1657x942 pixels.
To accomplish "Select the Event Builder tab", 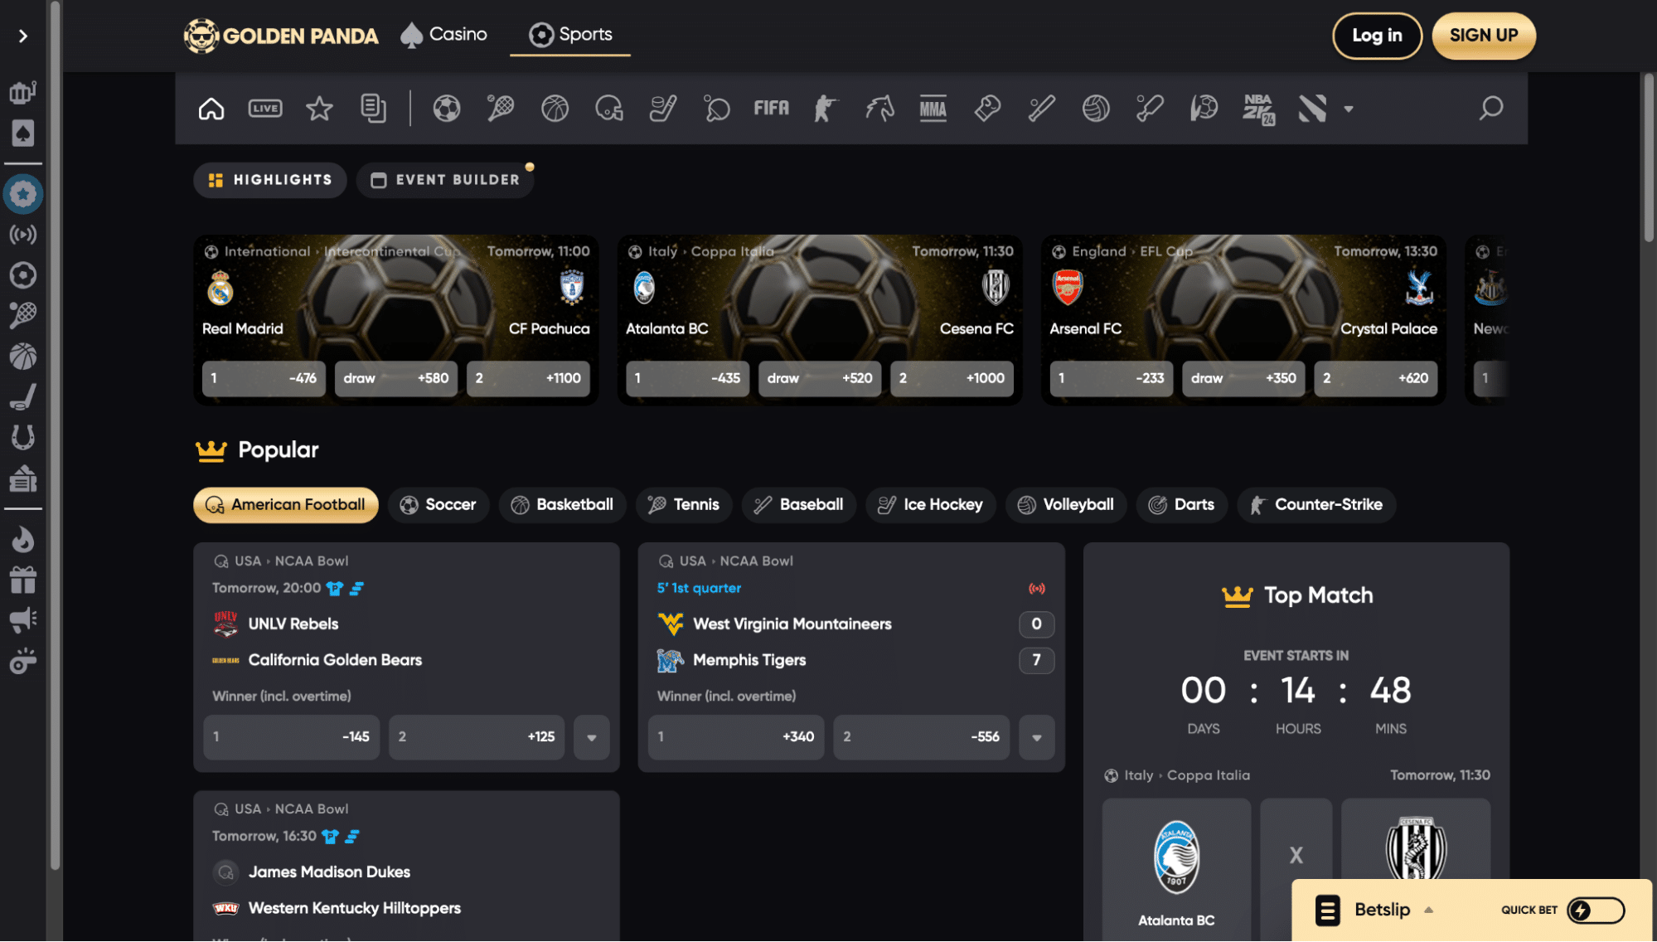I will 446,180.
